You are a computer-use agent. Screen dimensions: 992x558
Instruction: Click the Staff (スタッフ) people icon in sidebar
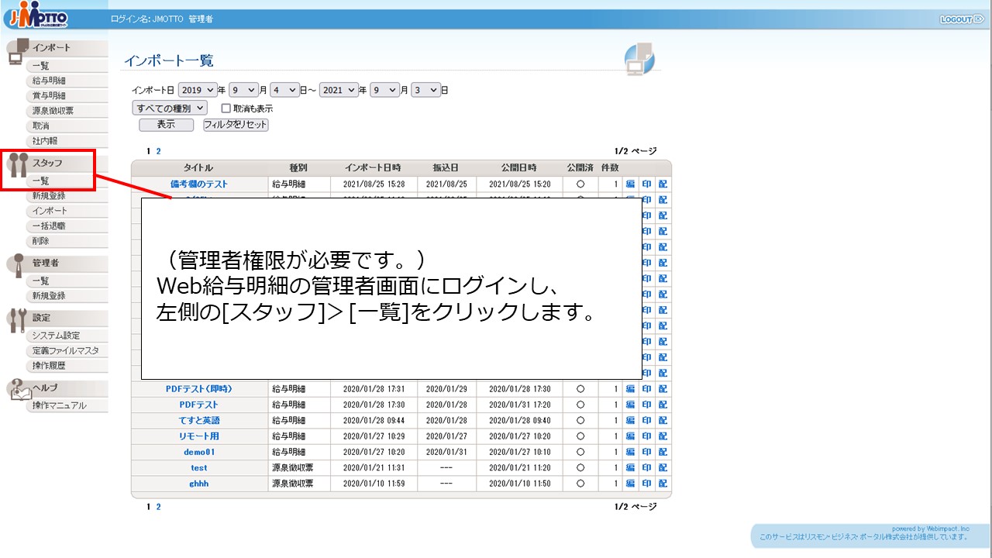click(19, 164)
